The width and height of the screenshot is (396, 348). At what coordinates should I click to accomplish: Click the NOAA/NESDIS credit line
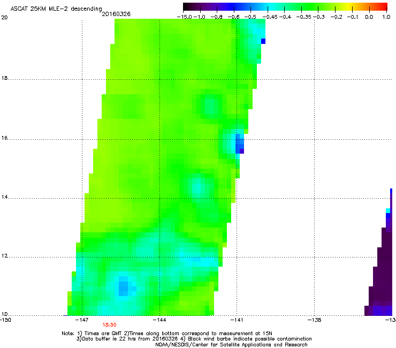tap(231, 345)
